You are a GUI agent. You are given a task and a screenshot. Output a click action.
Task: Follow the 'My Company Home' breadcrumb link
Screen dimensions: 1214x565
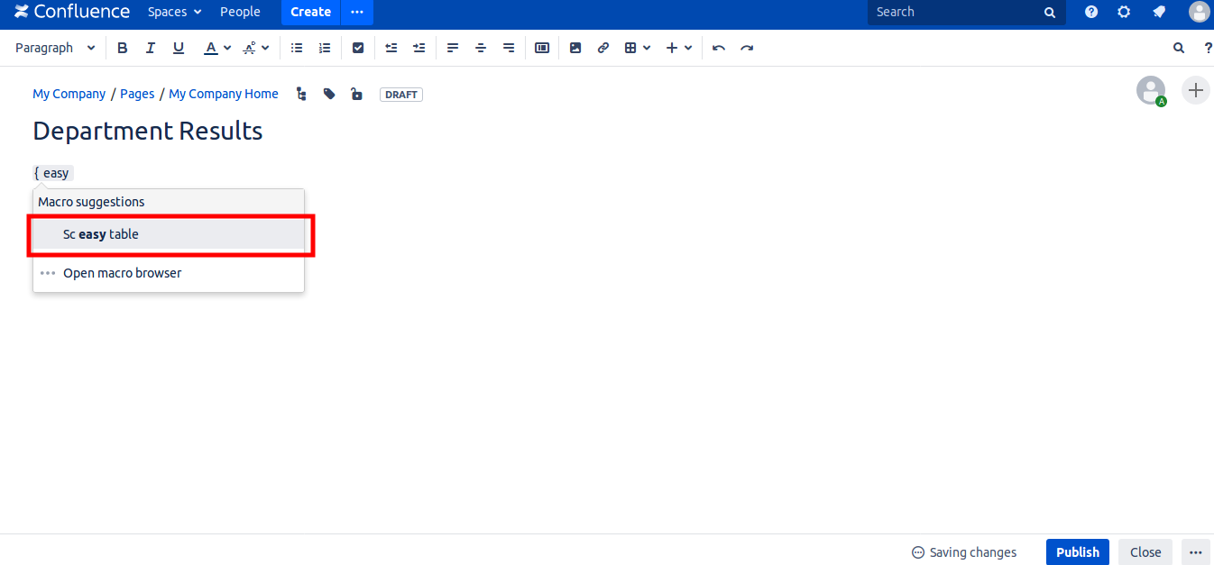click(x=224, y=94)
